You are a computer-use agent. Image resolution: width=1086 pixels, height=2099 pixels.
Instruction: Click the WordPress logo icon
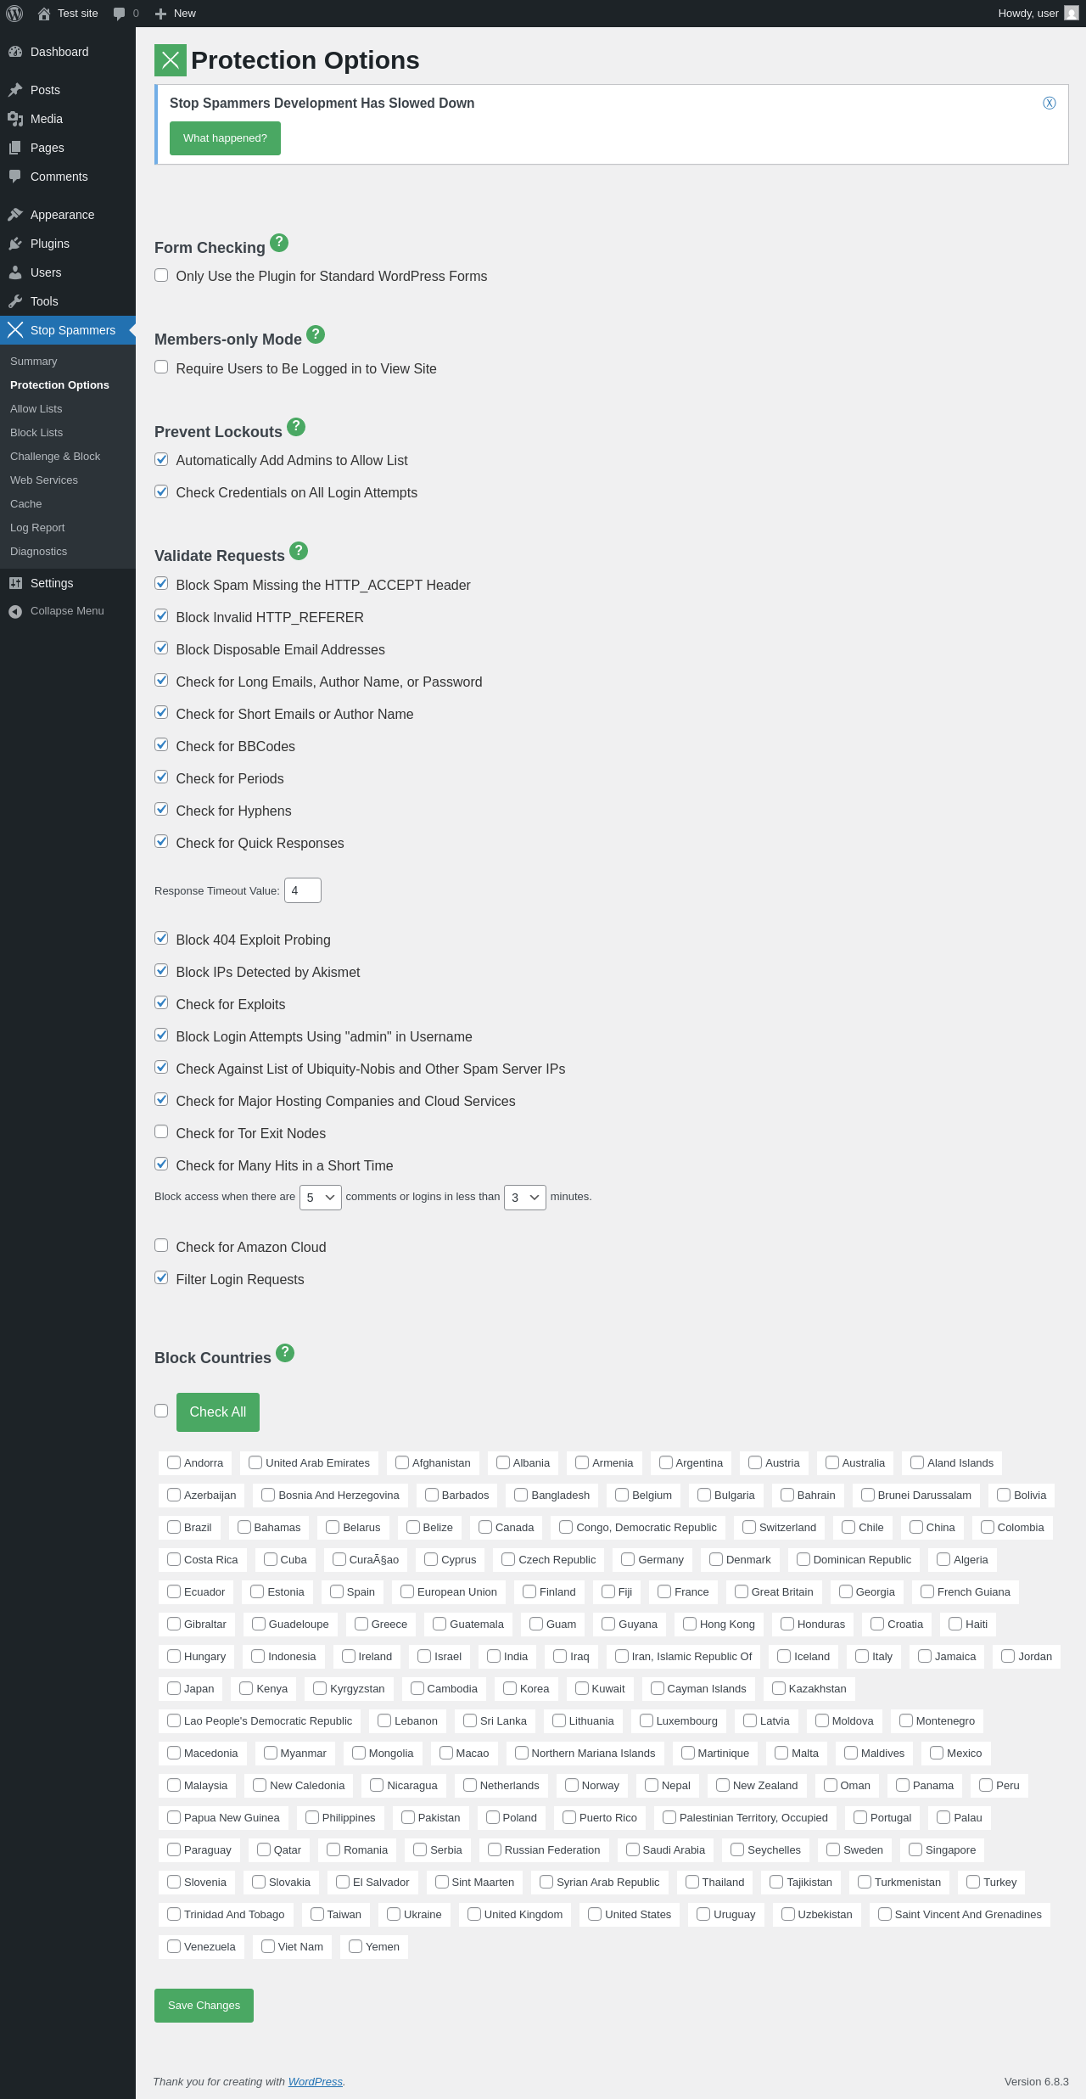coord(14,14)
